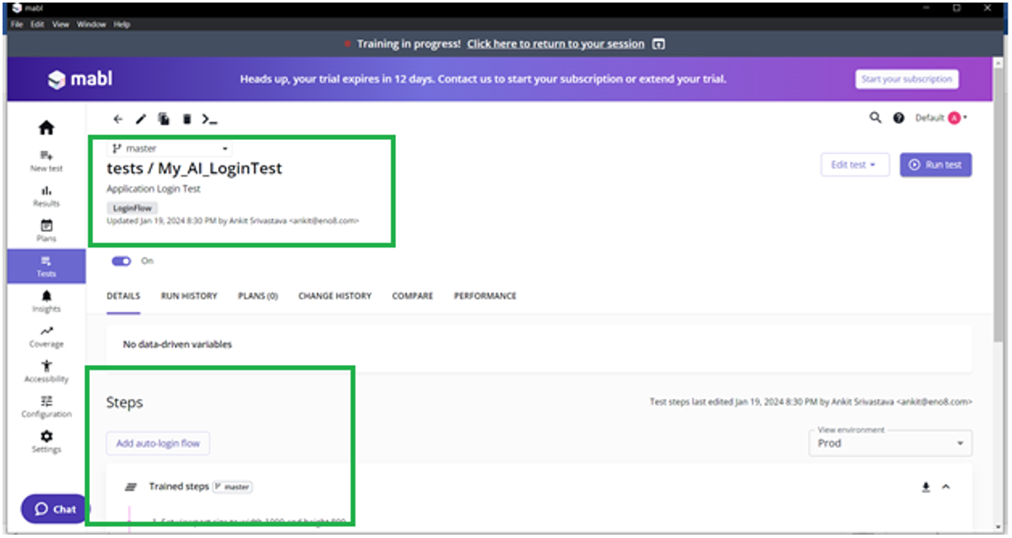Viewport: 1012px width, 538px height.
Task: Toggle the test On switch off
Action: pyautogui.click(x=122, y=261)
